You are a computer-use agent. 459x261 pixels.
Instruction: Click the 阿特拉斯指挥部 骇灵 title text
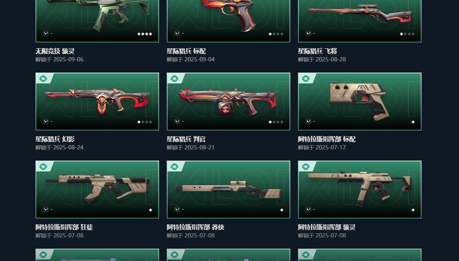click(x=327, y=227)
